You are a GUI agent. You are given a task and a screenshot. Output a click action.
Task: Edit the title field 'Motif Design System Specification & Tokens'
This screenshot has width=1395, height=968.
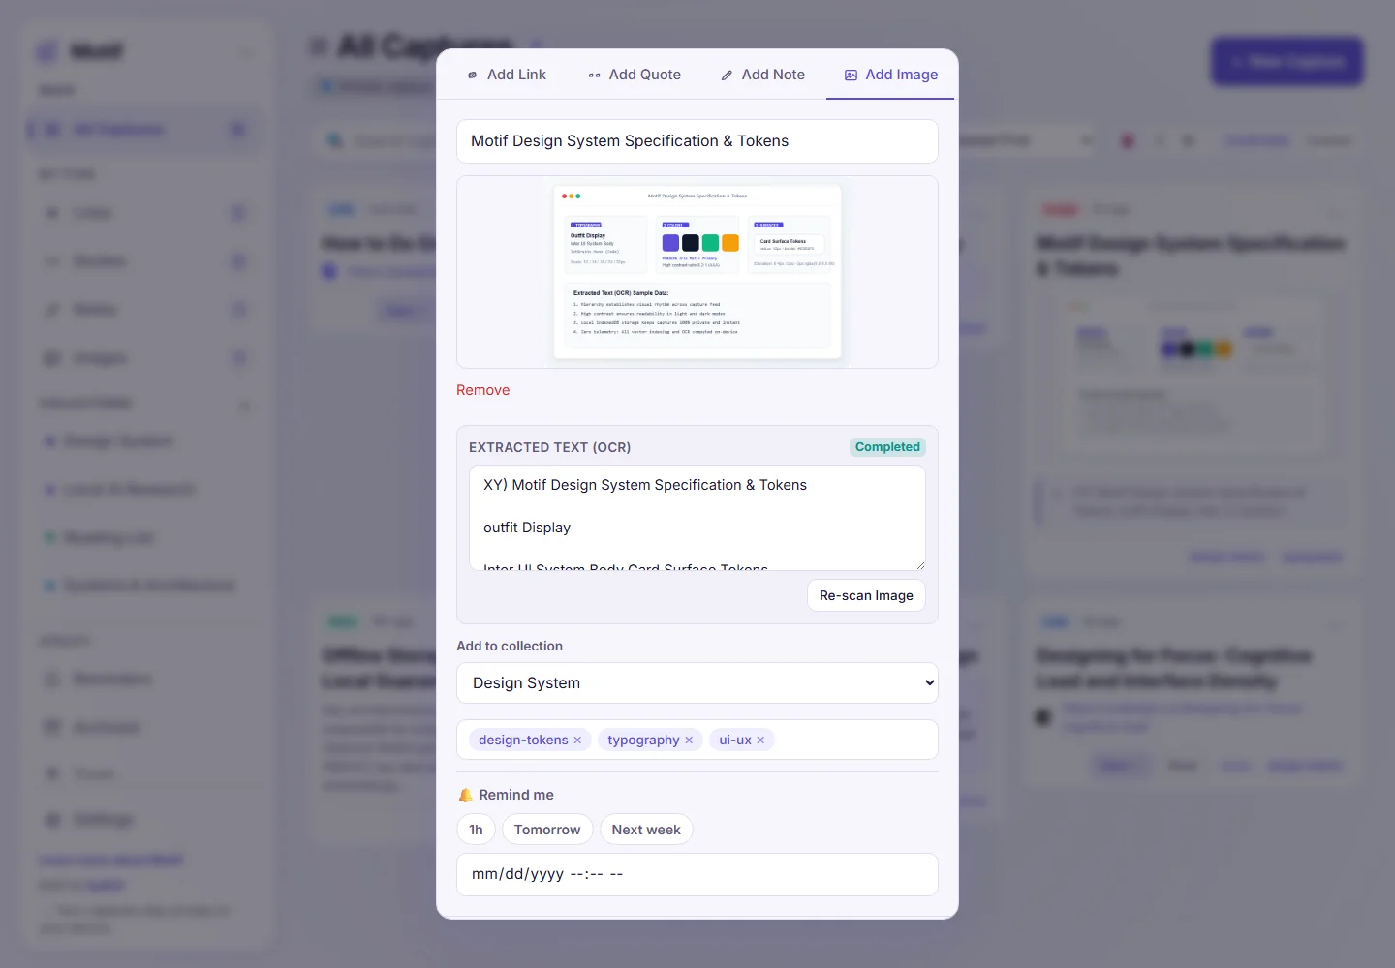697,141
